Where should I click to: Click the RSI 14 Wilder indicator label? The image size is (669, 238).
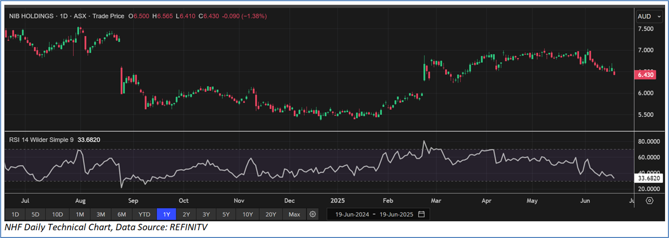tap(41, 140)
